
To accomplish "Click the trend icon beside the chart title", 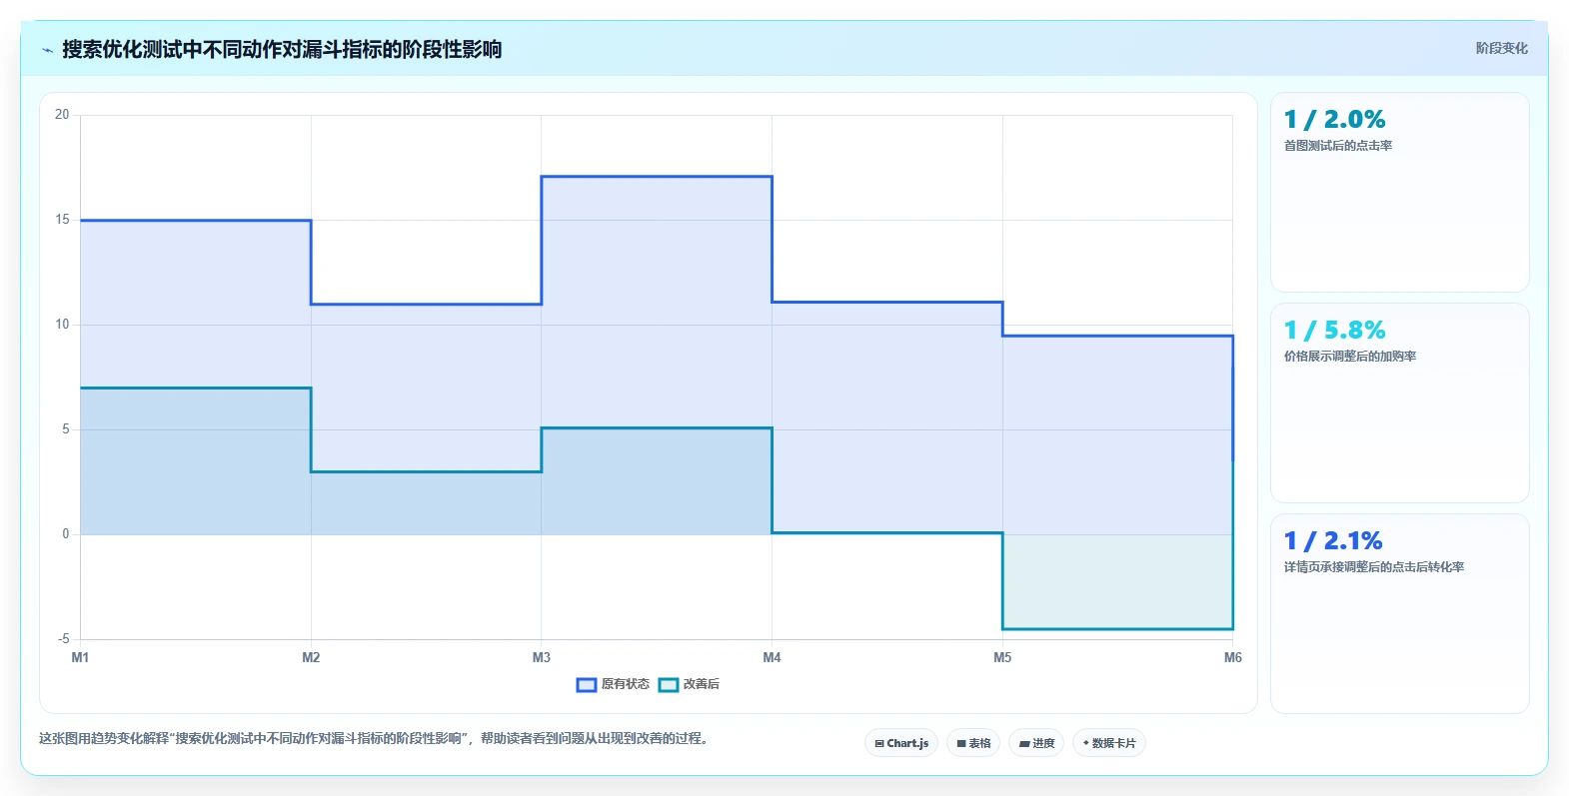I will (x=47, y=50).
